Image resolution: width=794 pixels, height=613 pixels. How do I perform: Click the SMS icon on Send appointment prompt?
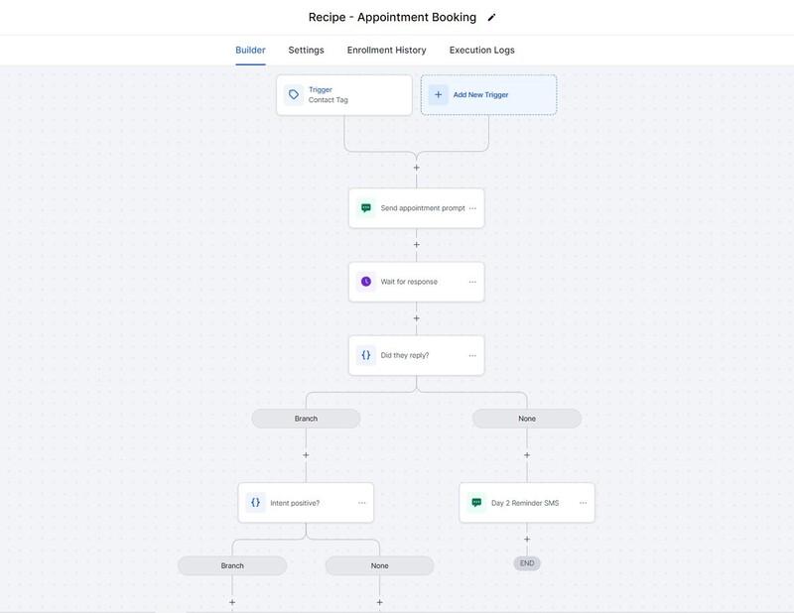point(366,208)
